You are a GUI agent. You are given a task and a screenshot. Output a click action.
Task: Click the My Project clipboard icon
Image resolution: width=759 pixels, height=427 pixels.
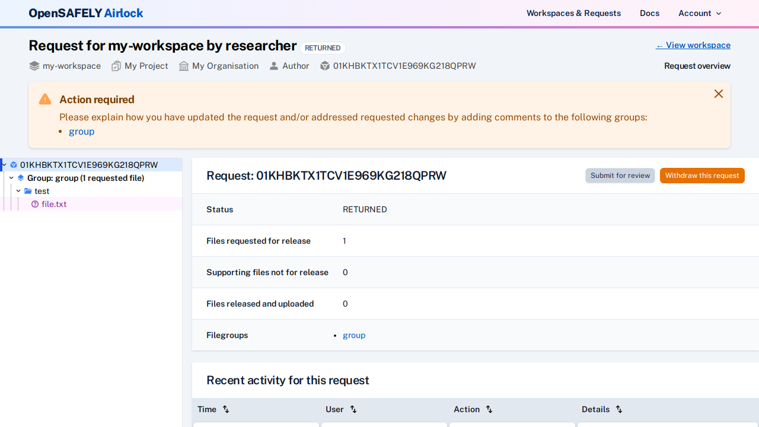coord(116,66)
